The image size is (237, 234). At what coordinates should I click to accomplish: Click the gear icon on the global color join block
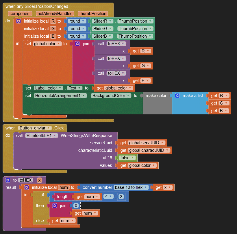(77, 44)
